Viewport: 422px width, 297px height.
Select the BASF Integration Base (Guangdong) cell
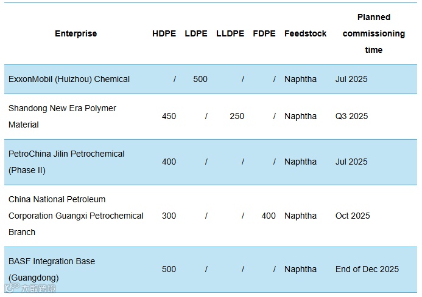coord(52,269)
